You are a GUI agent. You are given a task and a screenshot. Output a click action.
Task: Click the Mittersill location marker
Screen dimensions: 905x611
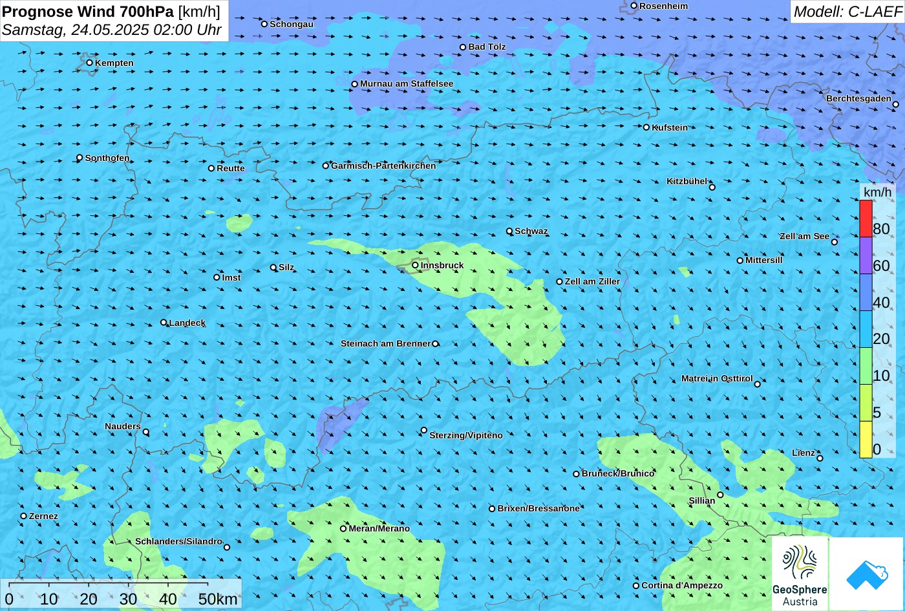[740, 261]
